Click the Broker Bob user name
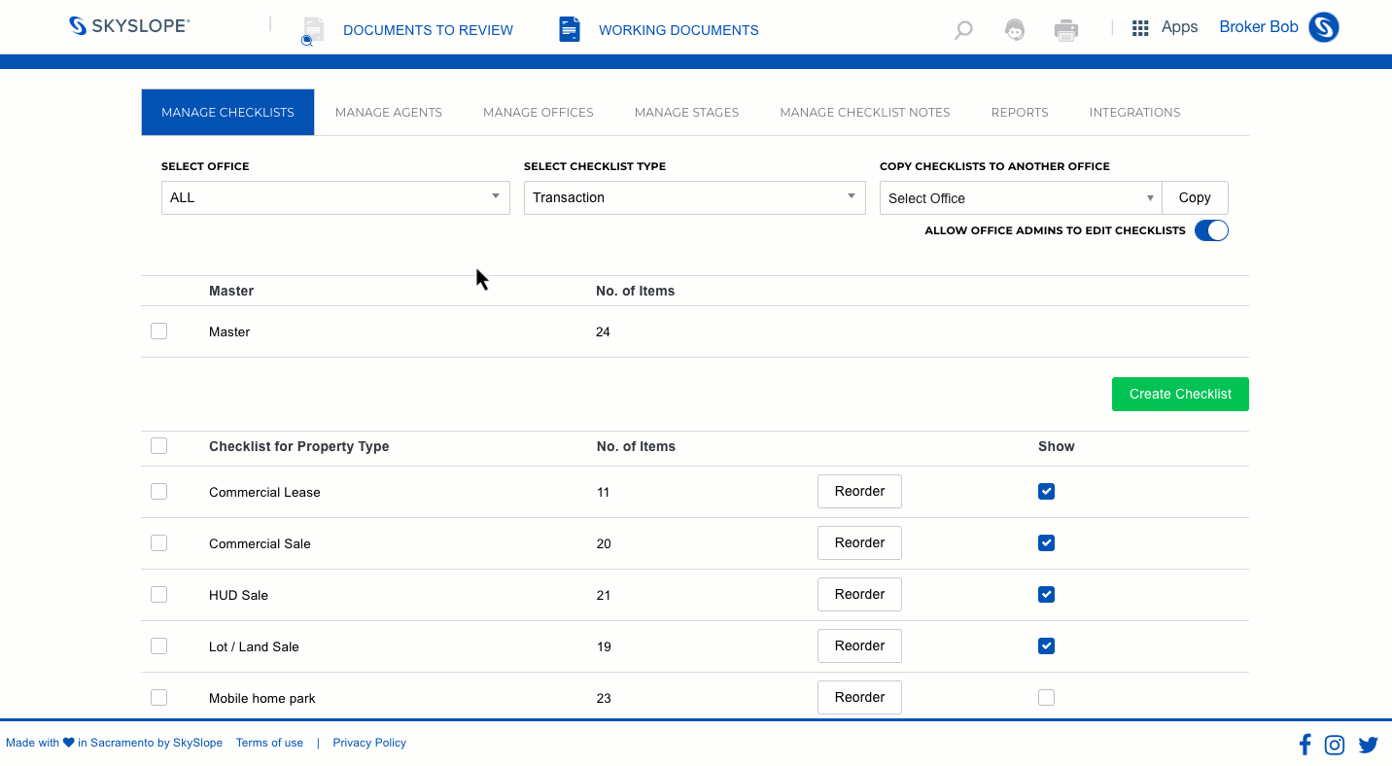Image resolution: width=1392 pixels, height=766 pixels. (x=1259, y=27)
